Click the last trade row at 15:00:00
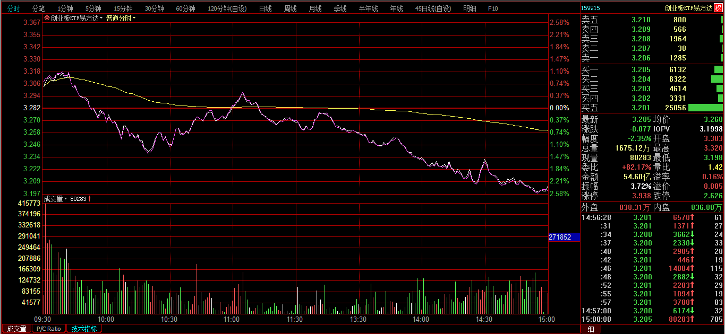 click(652, 319)
